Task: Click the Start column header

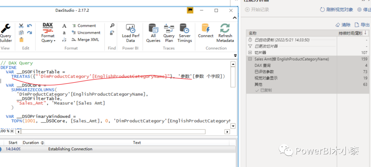Action: tap(13, 143)
